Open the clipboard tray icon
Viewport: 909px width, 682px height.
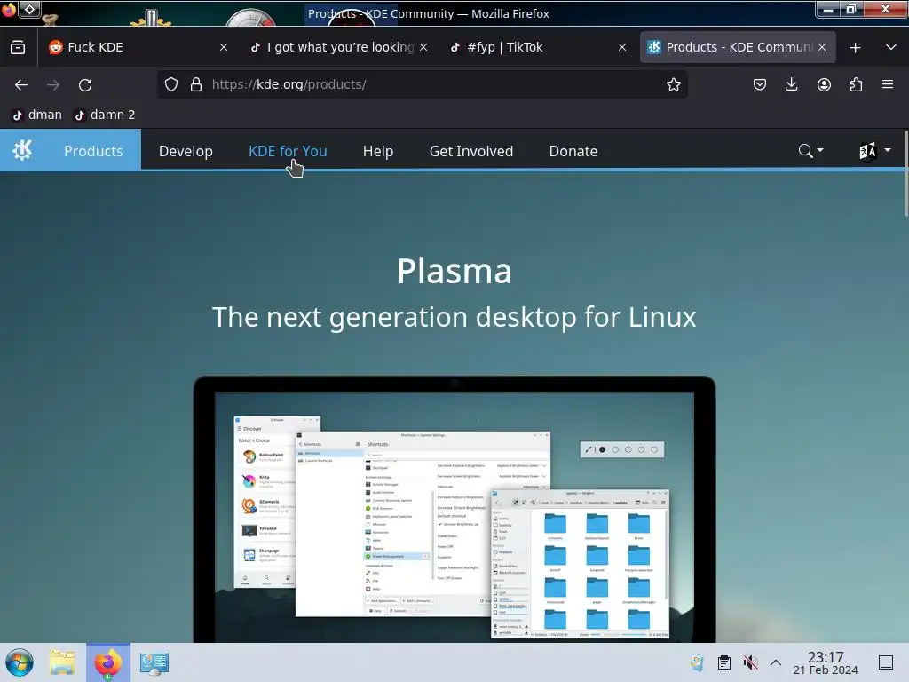(x=724, y=662)
